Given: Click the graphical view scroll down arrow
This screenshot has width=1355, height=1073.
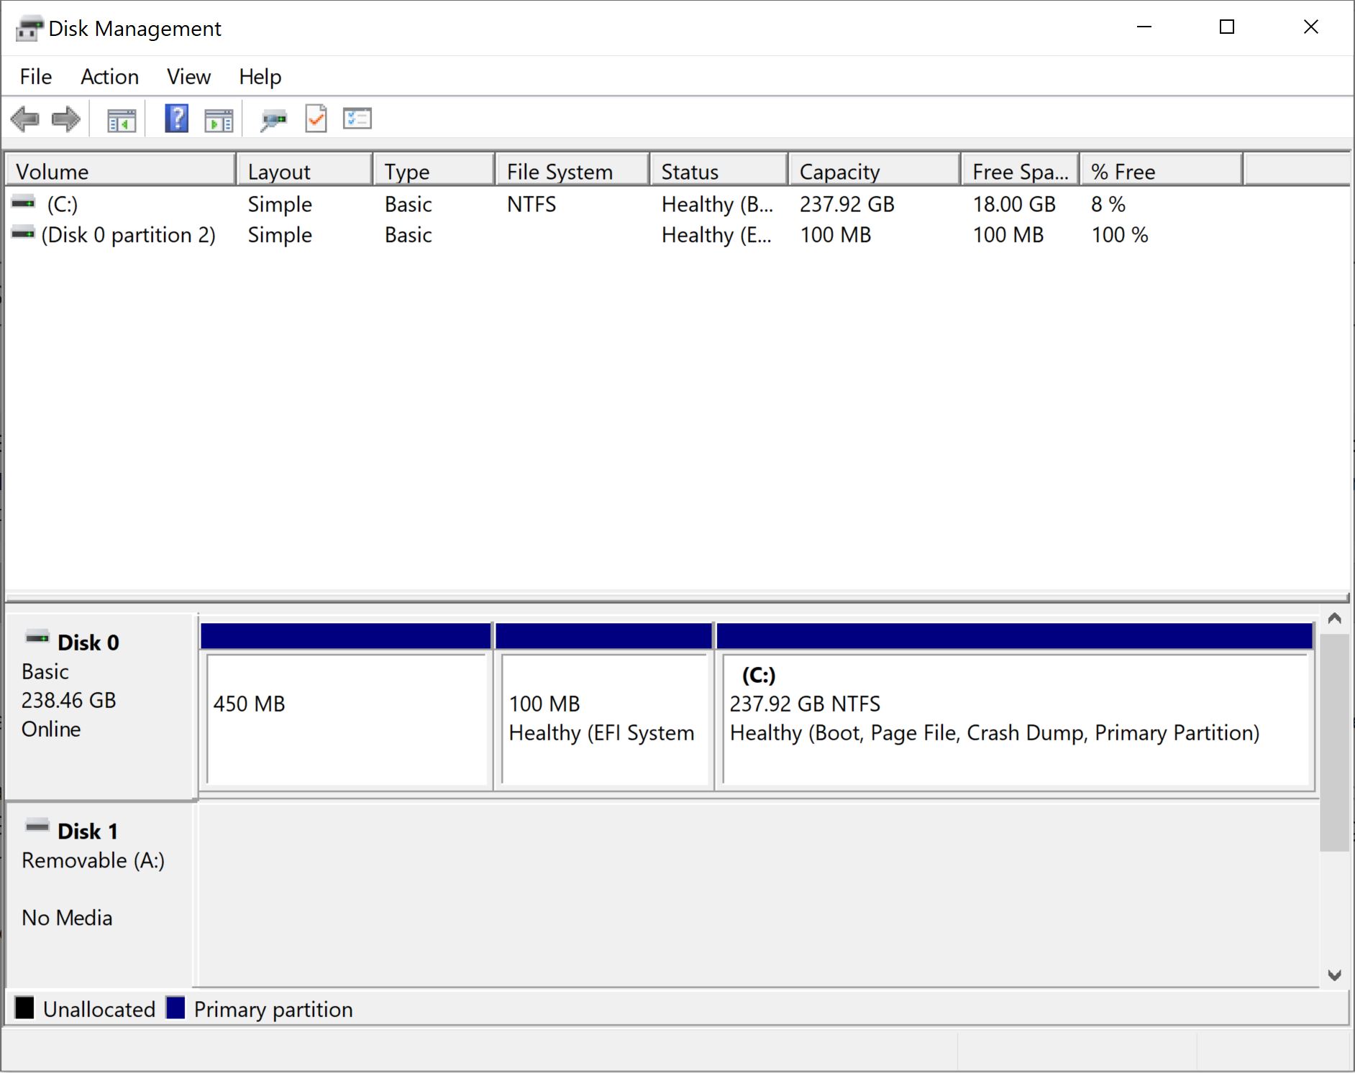Looking at the screenshot, I should [x=1335, y=975].
